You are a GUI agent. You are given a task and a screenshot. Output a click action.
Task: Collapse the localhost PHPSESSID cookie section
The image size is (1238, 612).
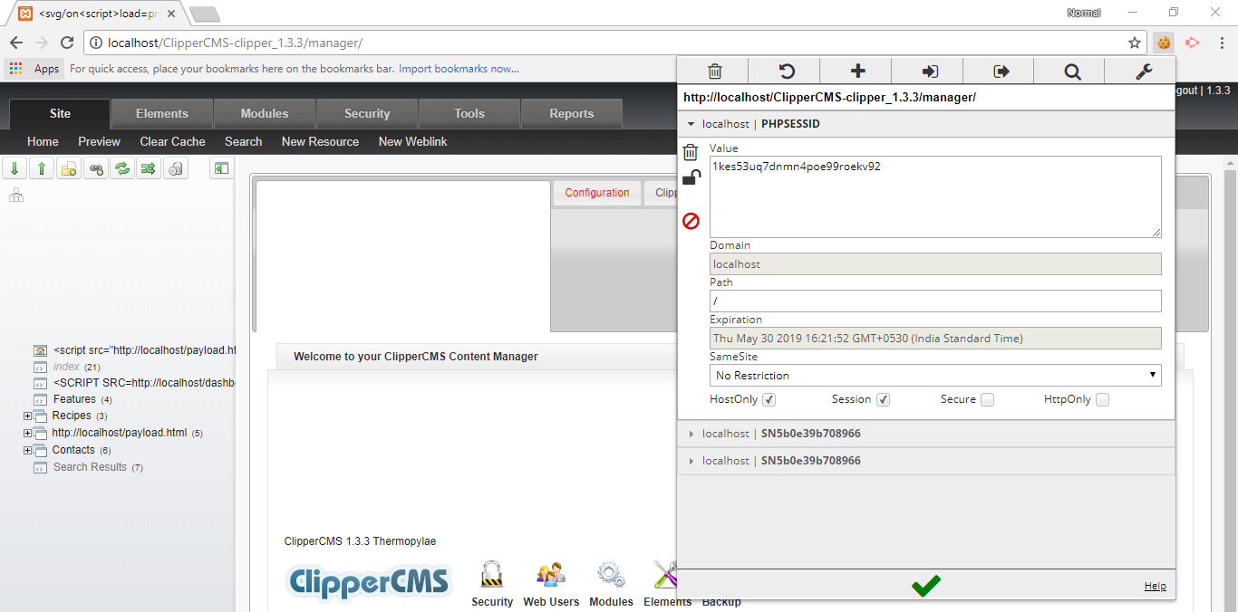click(x=926, y=124)
